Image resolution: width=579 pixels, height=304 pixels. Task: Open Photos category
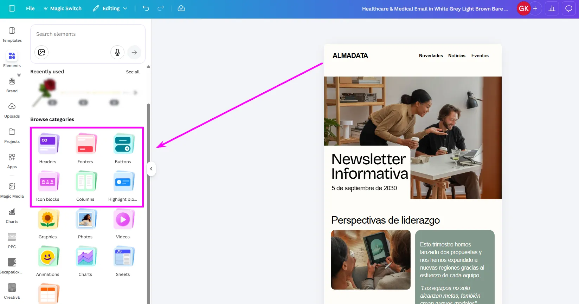click(85, 224)
